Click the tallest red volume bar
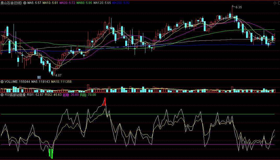Screen dimensions: 280x160 click(88, 88)
